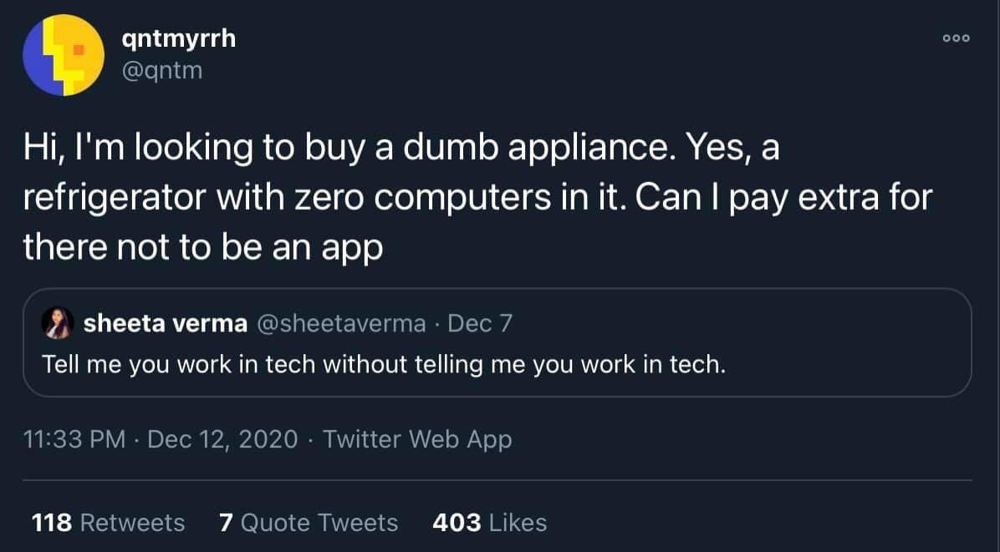Open sheeta verma's profile name
The image size is (1000, 552).
tap(166, 323)
